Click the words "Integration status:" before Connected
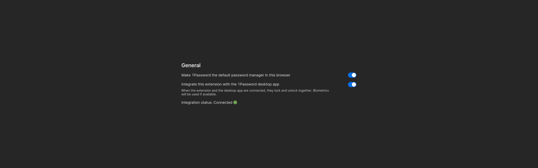 (197, 103)
